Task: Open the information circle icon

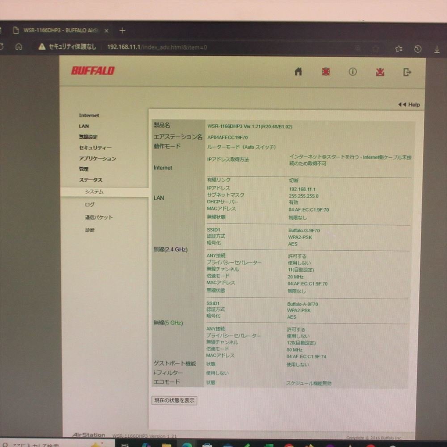Action: coord(352,72)
